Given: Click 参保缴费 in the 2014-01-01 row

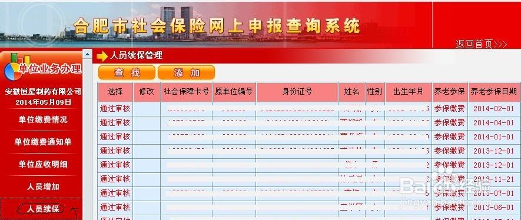Looking at the screenshot, I should [450, 136].
